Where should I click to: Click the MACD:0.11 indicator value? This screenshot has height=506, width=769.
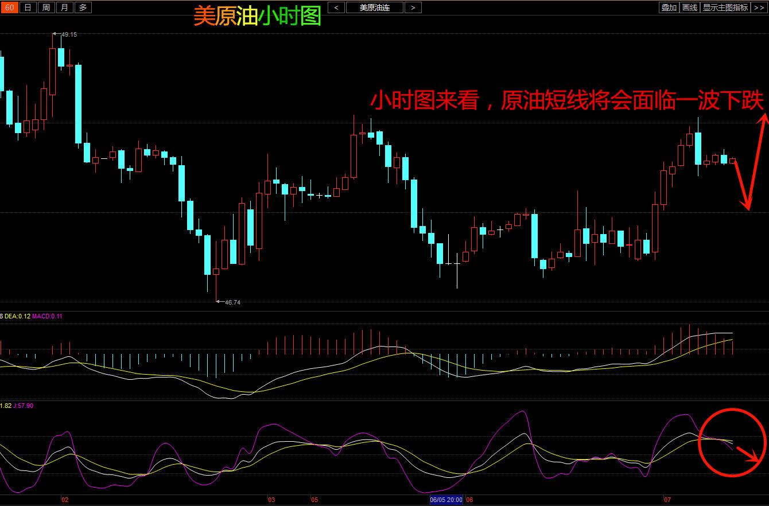coord(48,316)
